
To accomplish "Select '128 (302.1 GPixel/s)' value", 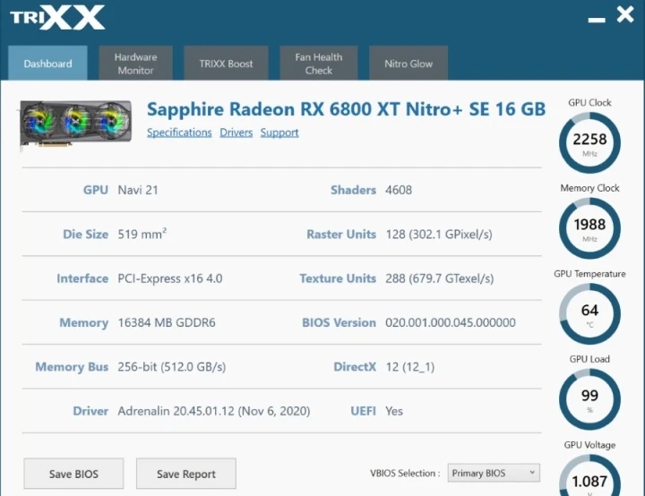I will (439, 234).
